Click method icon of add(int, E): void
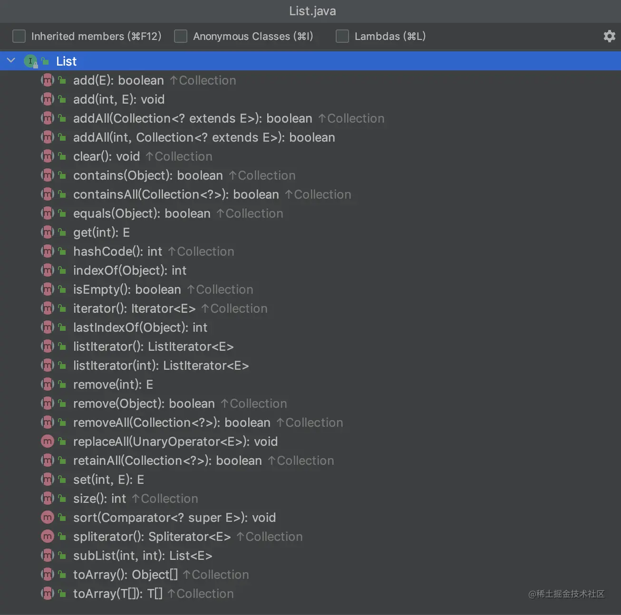This screenshot has height=615, width=621. [48, 99]
